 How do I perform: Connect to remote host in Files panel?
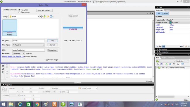(x=158, y=64)
